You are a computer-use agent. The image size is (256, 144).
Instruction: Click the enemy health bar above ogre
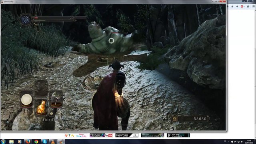click(119, 33)
